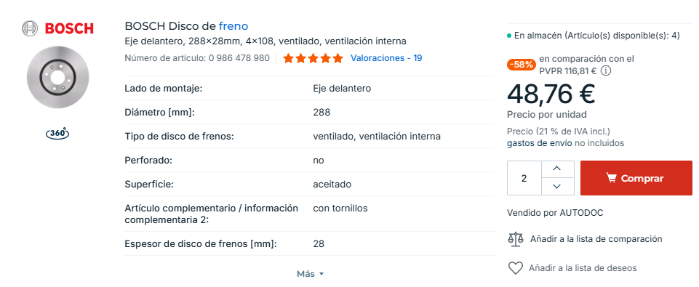Image resolution: width=699 pixels, height=287 pixels.
Task: Click the PVPR info circle icon
Action: 606,70
